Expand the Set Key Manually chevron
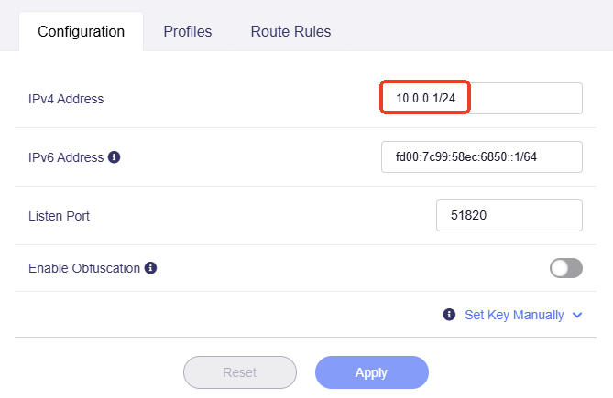 (x=577, y=315)
